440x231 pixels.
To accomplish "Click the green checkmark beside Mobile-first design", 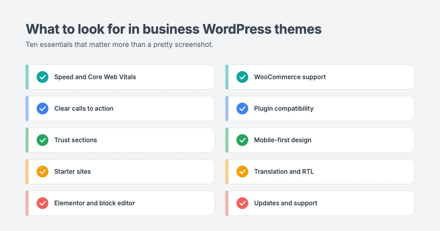I will pyautogui.click(x=242, y=140).
